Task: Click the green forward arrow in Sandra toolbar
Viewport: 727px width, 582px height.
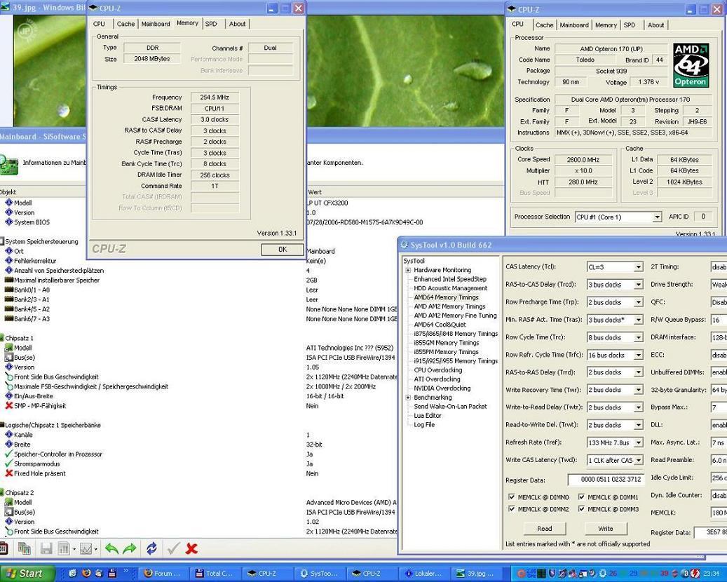Action: coord(130,548)
